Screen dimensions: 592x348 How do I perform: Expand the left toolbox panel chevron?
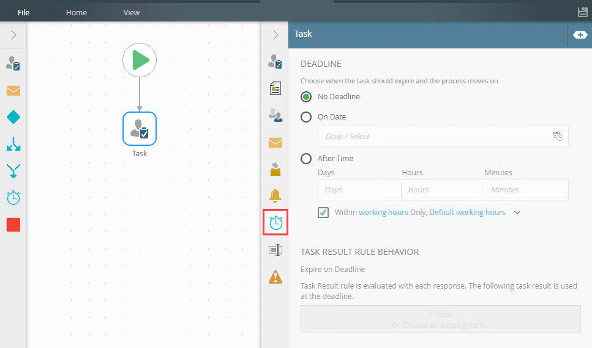tap(13, 35)
